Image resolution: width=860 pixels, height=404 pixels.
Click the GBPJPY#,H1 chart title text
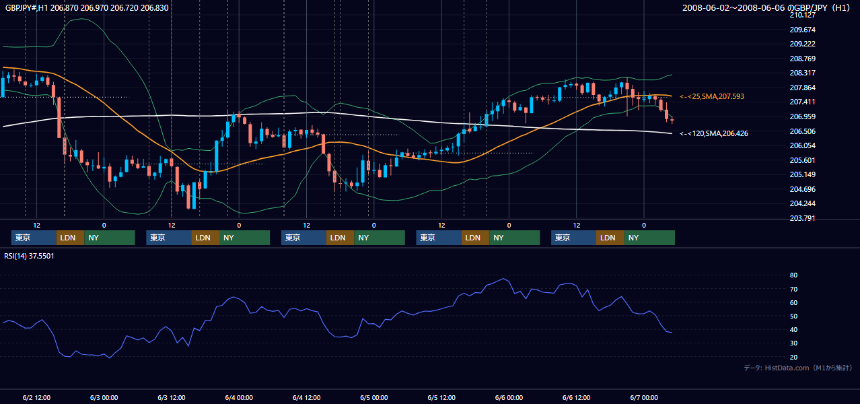[87, 7]
